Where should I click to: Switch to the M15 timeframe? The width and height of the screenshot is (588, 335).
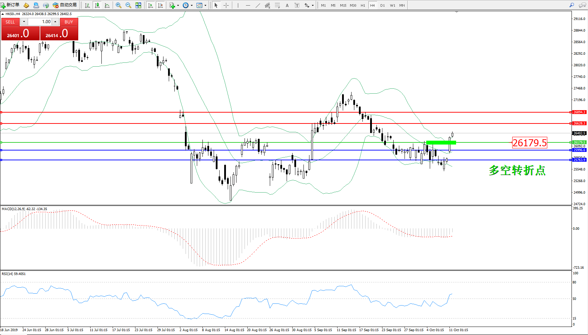[343, 5]
